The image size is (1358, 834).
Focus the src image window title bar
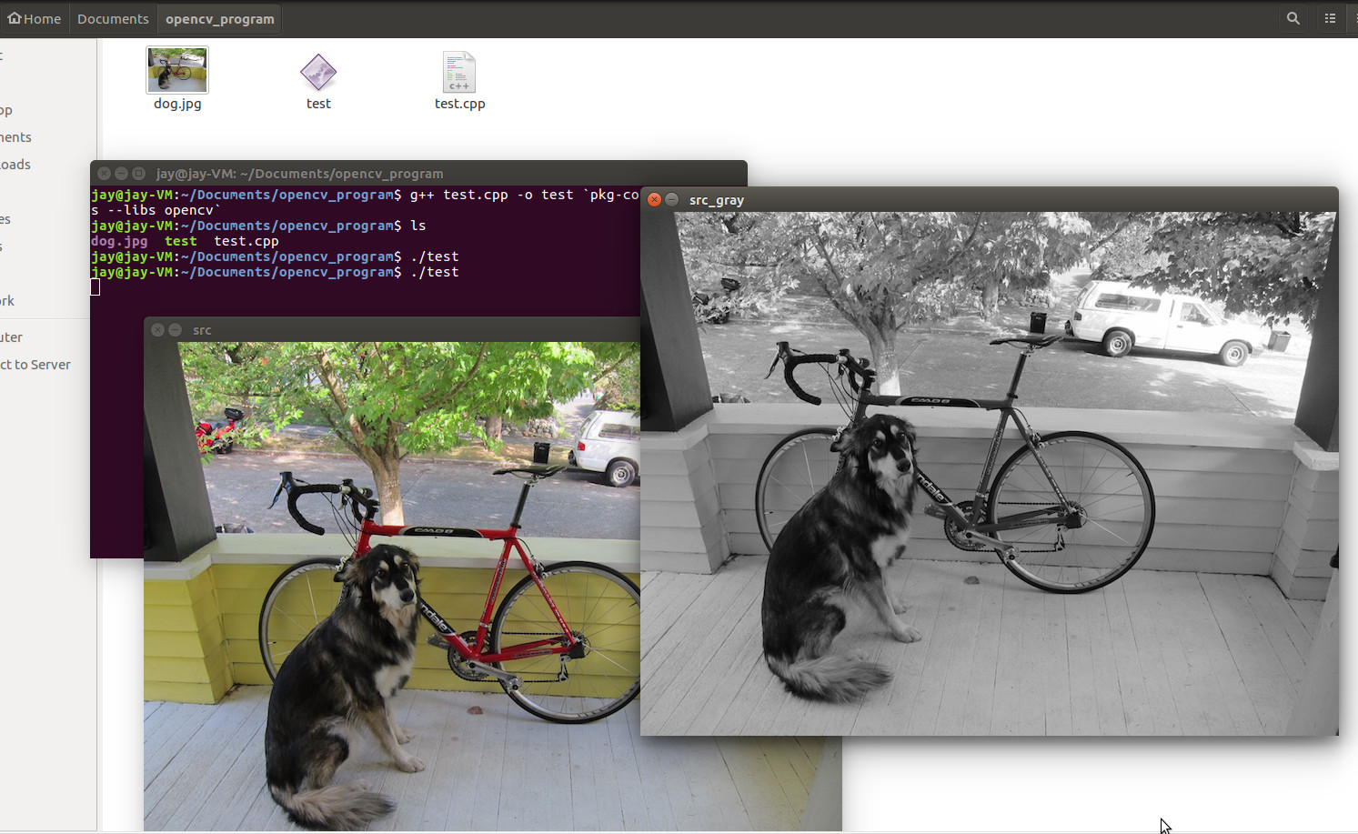tap(364, 329)
